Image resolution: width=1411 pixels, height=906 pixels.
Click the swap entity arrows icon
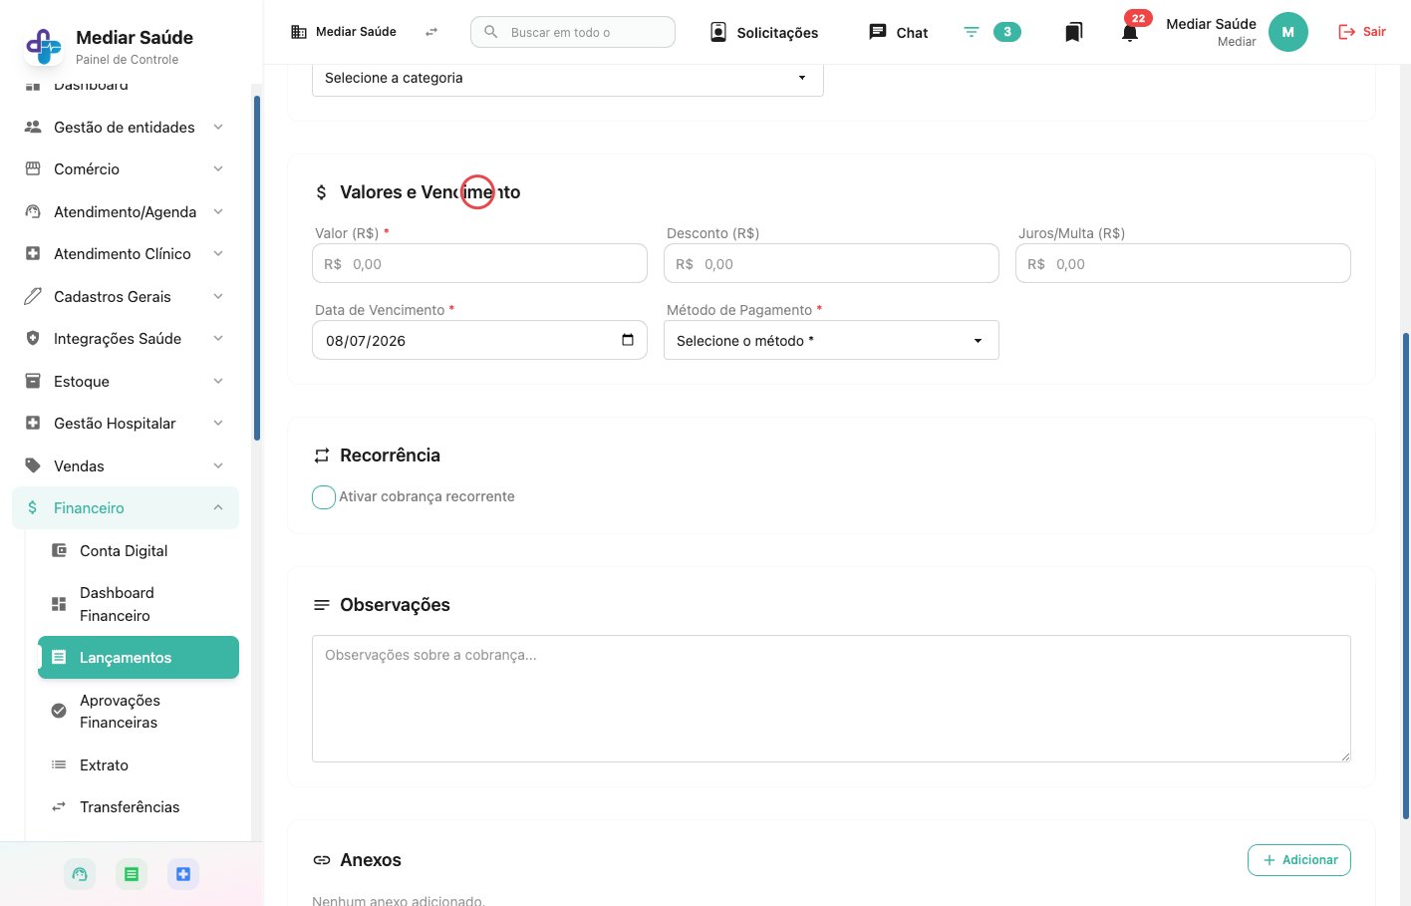tap(431, 32)
